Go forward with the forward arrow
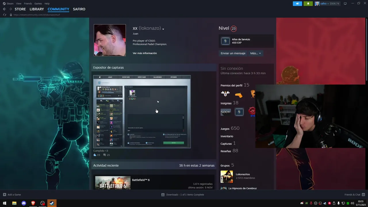 click(10, 9)
